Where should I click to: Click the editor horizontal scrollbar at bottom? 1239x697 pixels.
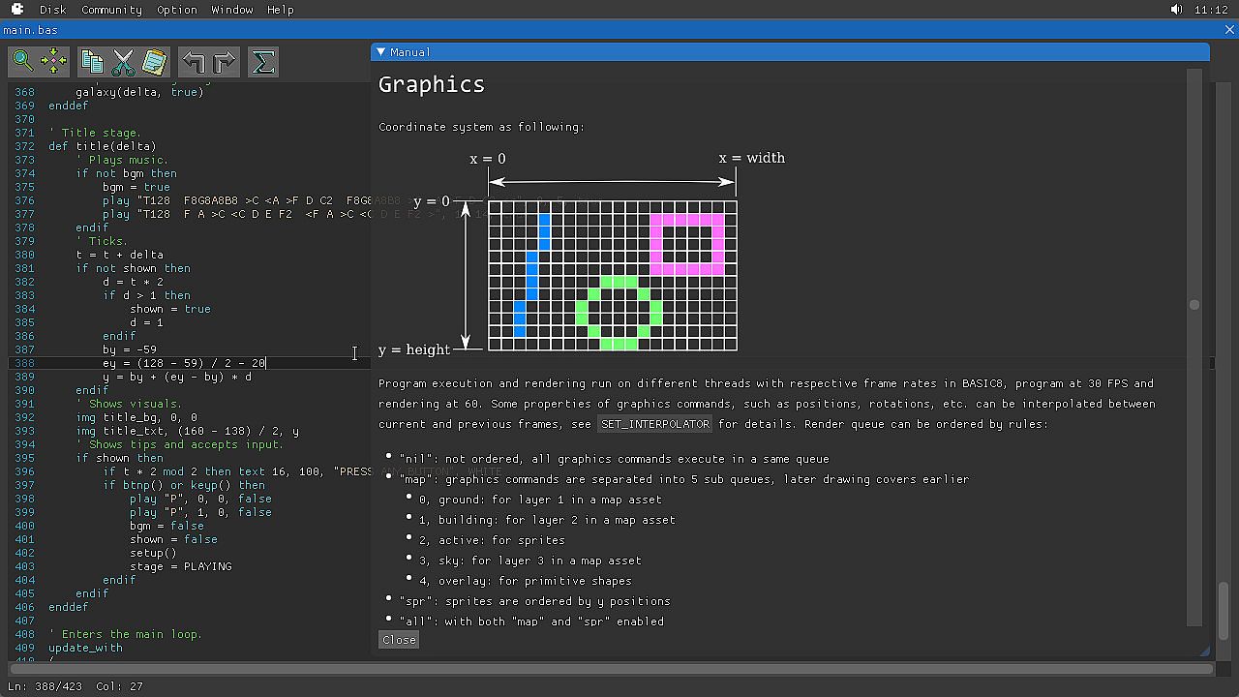pyautogui.click(x=610, y=668)
